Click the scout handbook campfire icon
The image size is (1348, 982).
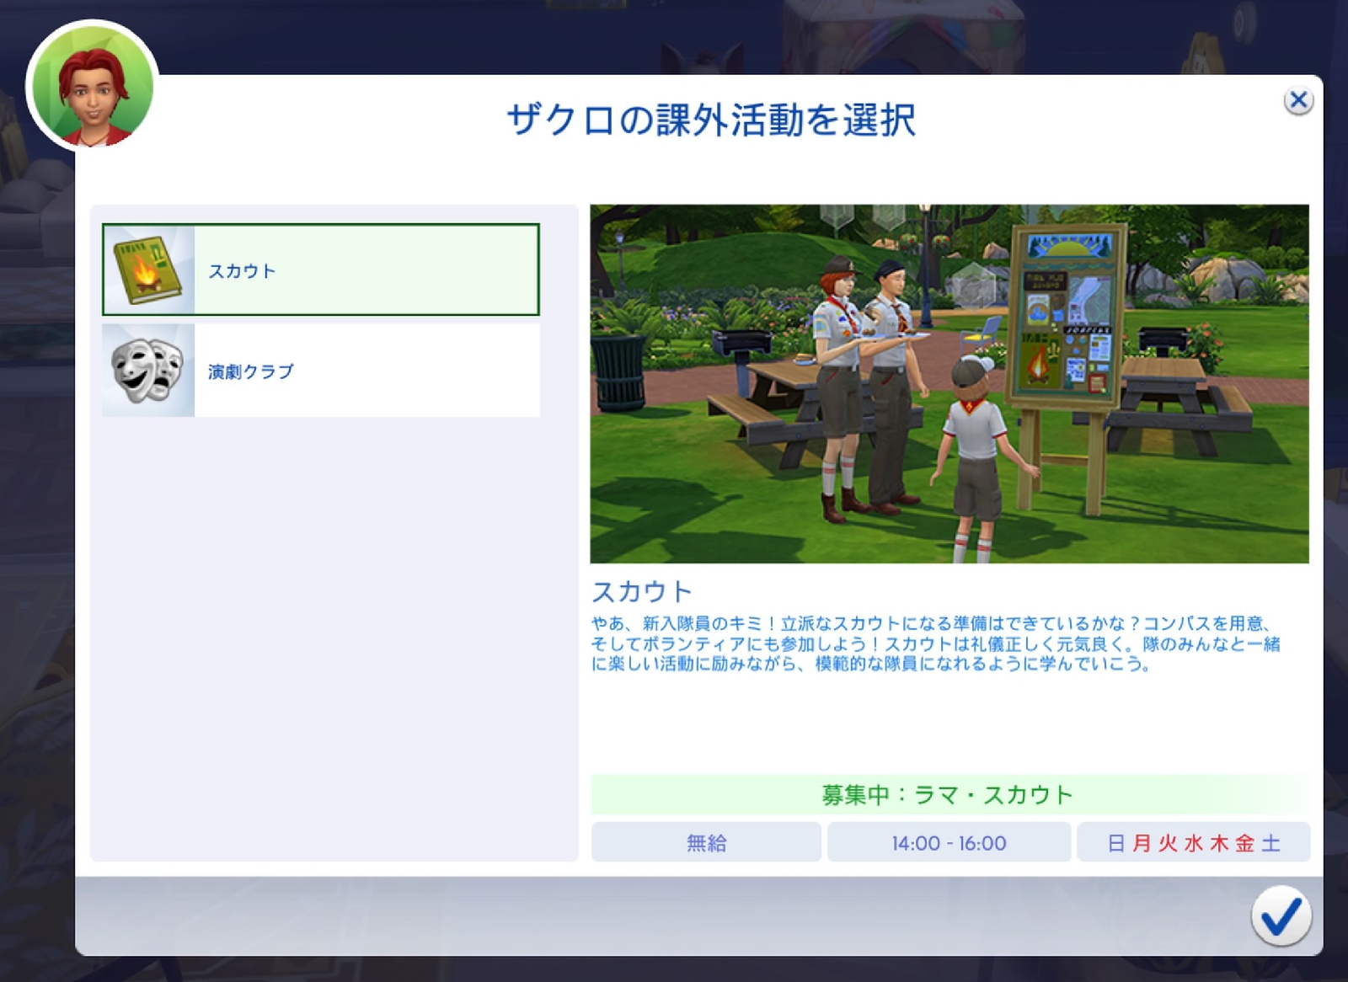pos(148,270)
